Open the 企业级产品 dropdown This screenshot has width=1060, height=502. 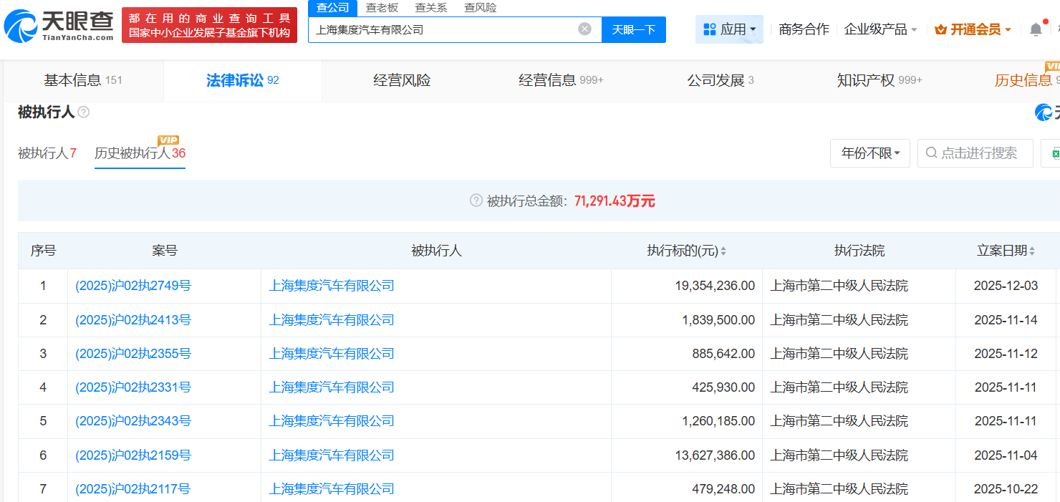tap(880, 29)
